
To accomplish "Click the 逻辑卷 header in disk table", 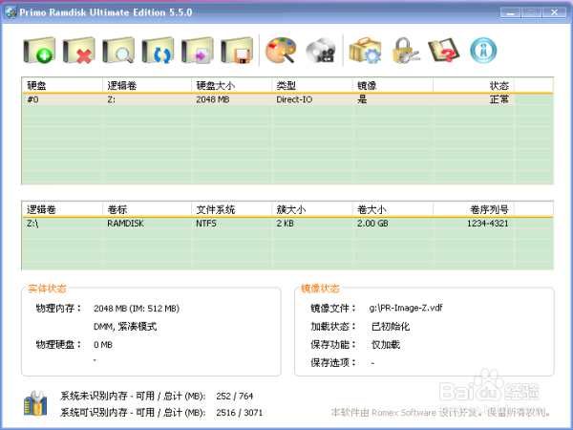I will 147,86.
